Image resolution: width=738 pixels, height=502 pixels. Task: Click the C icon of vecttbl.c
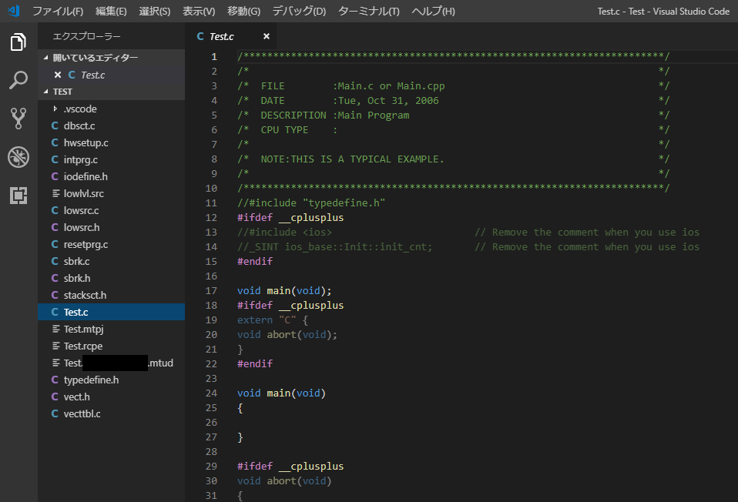point(55,413)
